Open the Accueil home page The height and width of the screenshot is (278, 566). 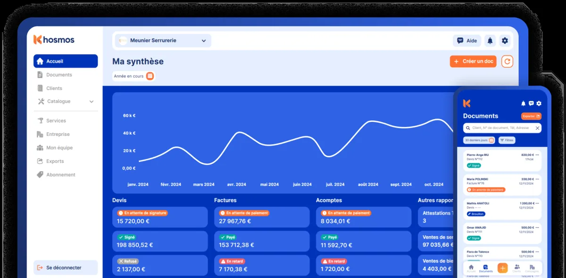point(66,61)
